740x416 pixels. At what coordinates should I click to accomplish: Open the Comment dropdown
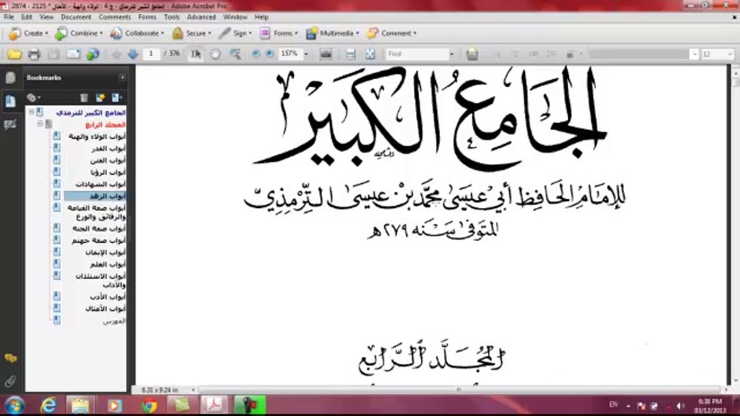click(x=391, y=34)
